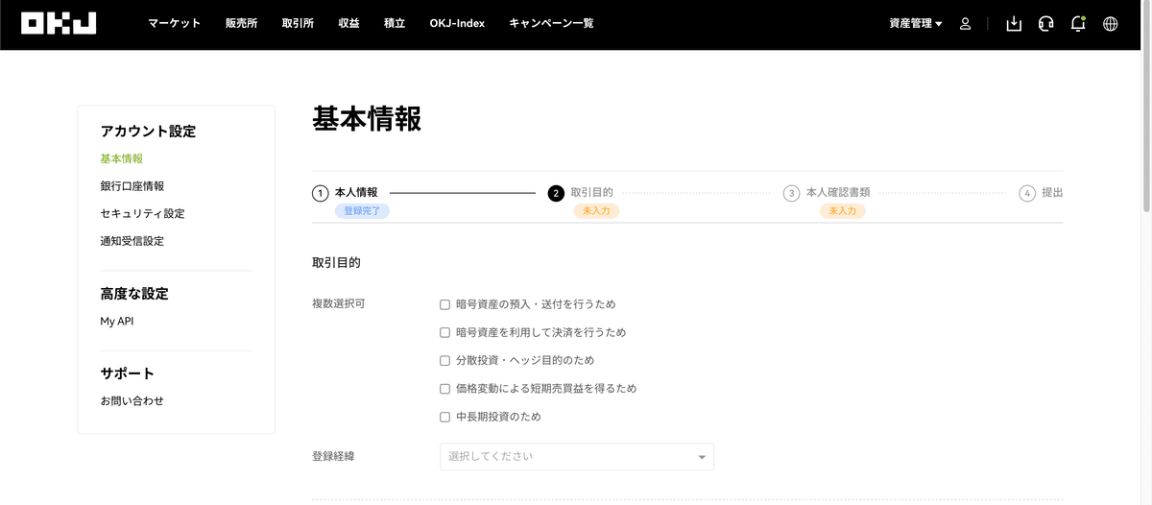
Task: Open the user profile icon
Action: click(x=966, y=24)
